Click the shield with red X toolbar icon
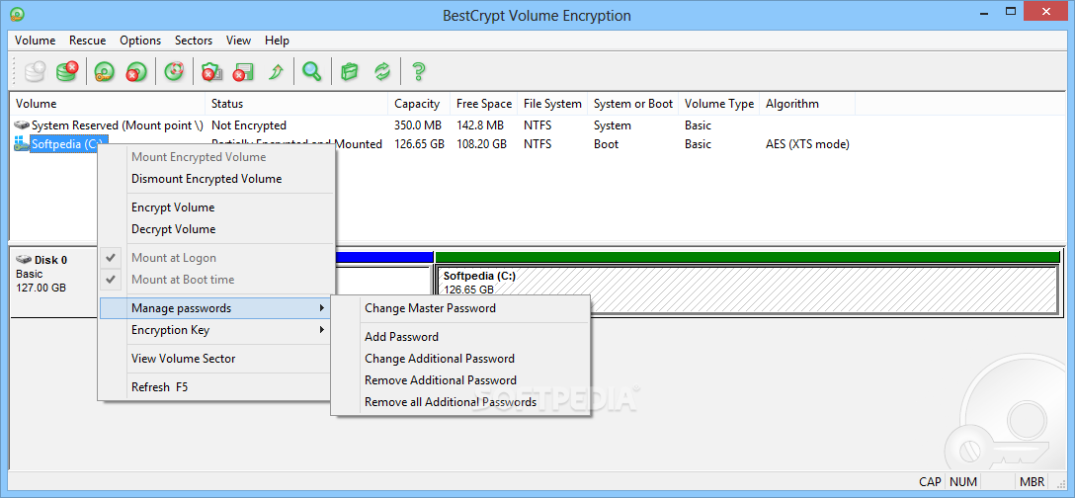This screenshot has width=1075, height=498. [211, 71]
